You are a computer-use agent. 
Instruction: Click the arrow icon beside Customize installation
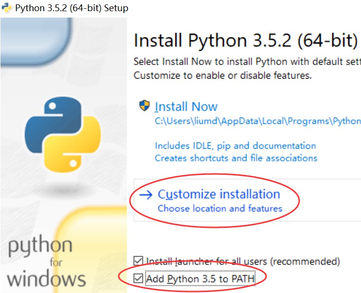pos(146,195)
